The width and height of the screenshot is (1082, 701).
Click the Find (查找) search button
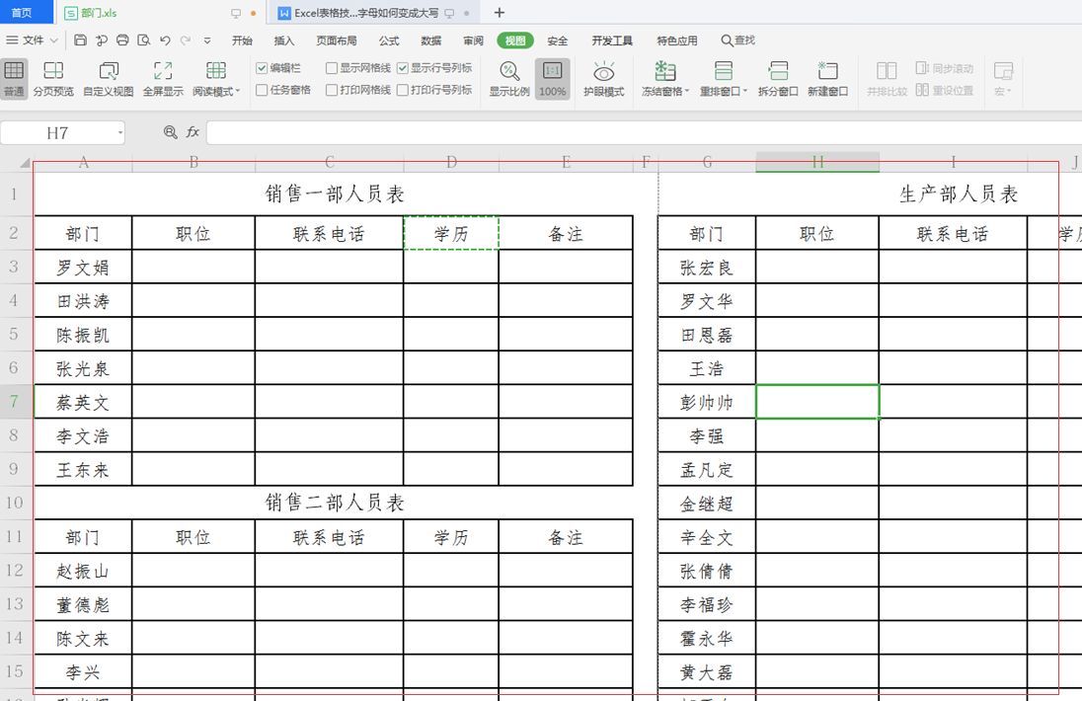(737, 40)
